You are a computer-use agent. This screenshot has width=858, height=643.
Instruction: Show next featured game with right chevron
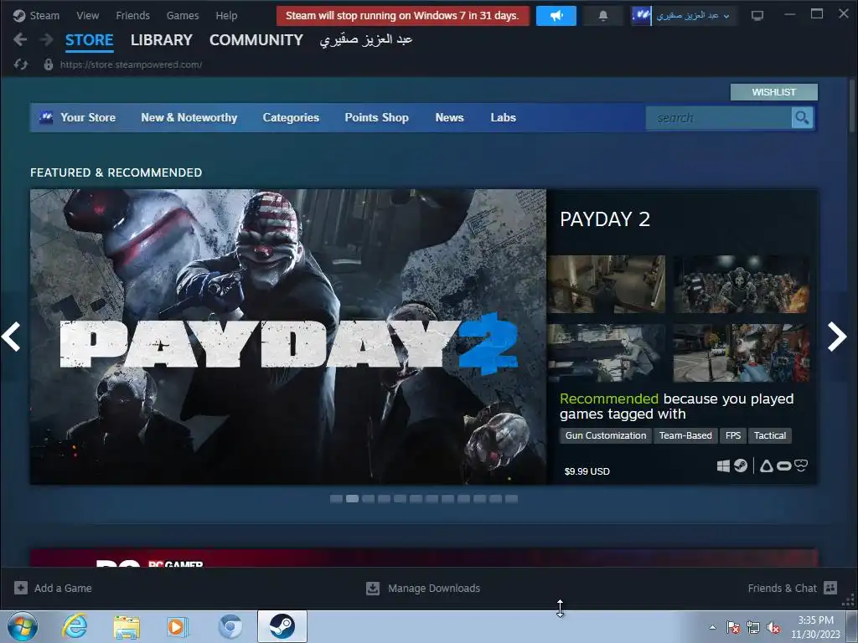tap(837, 337)
